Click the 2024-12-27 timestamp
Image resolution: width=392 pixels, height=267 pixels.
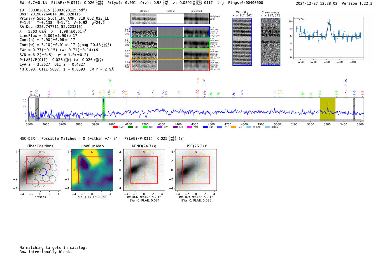tap(317, 3)
